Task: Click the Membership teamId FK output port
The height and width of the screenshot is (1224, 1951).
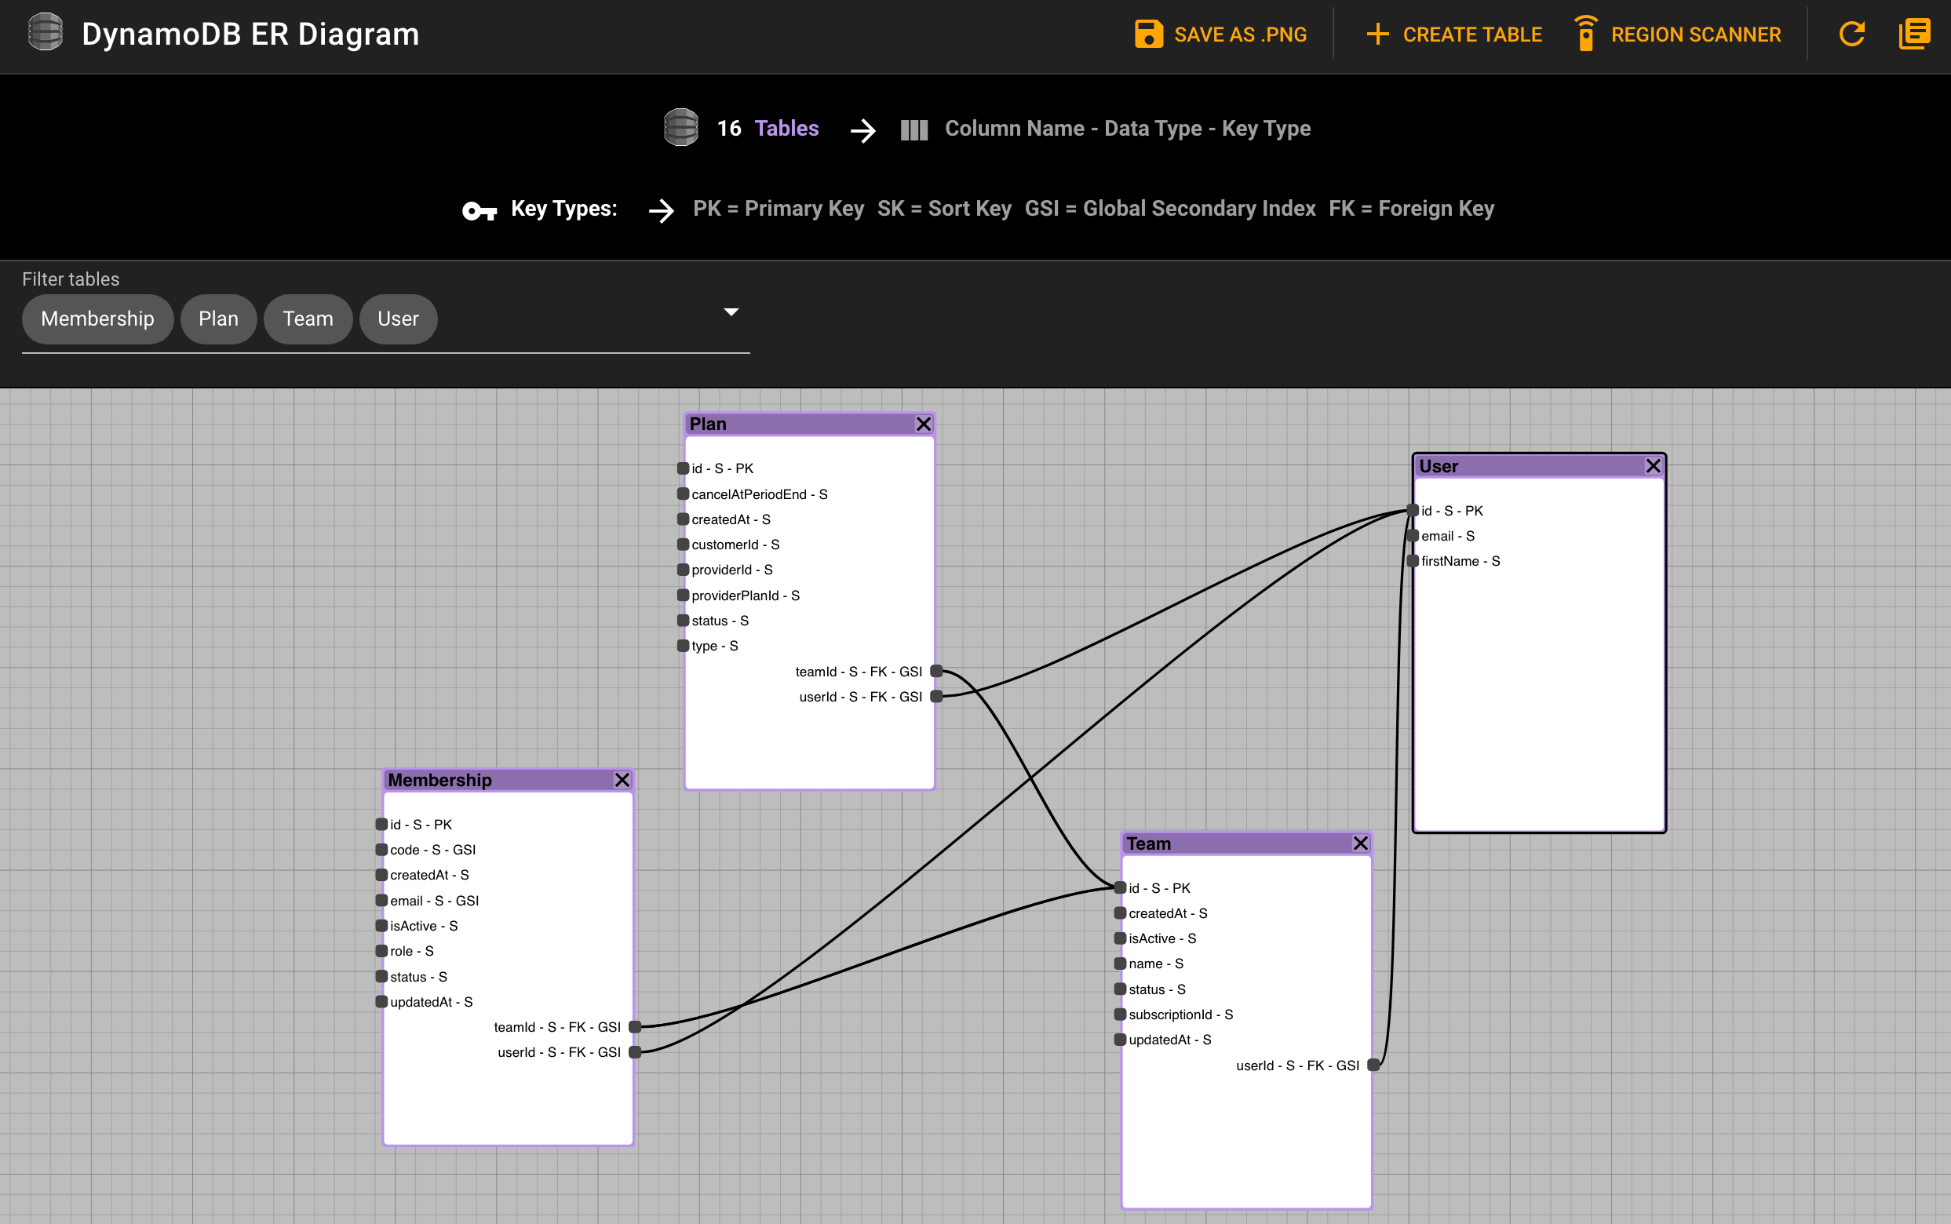Action: click(x=636, y=1026)
